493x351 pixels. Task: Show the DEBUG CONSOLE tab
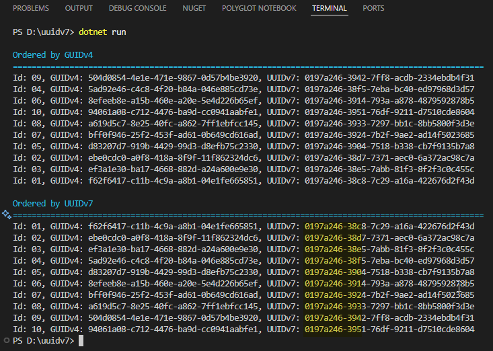tap(138, 9)
